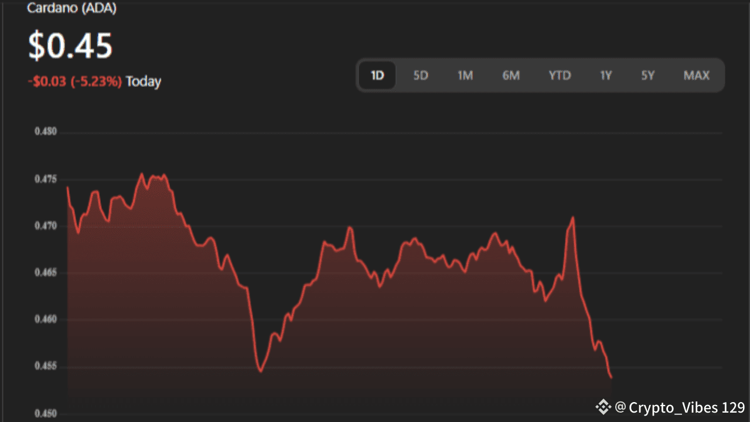Switch chart to 1M range
The height and width of the screenshot is (422, 750).
(465, 75)
